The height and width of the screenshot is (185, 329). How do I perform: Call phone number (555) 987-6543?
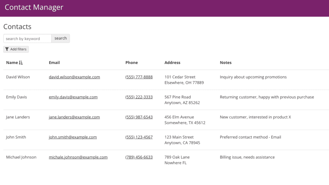139,117
